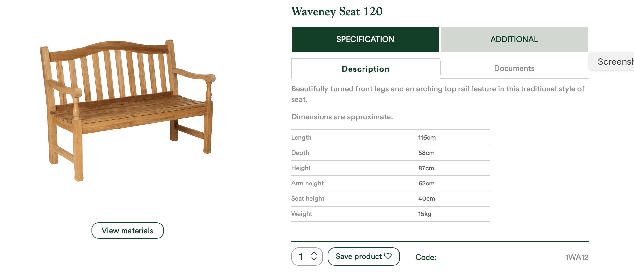Open the ADDITIONAL tab
The width and height of the screenshot is (634, 272).
click(x=514, y=39)
